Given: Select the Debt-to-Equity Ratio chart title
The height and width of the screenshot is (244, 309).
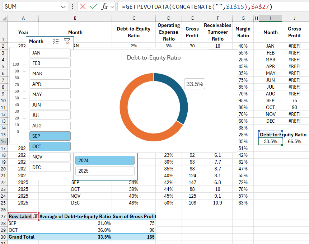Looking at the screenshot, I should pos(154,57).
